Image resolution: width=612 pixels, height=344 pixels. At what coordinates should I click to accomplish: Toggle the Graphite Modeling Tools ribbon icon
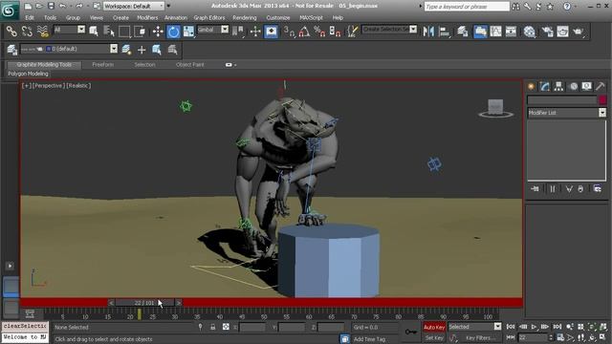(x=480, y=32)
